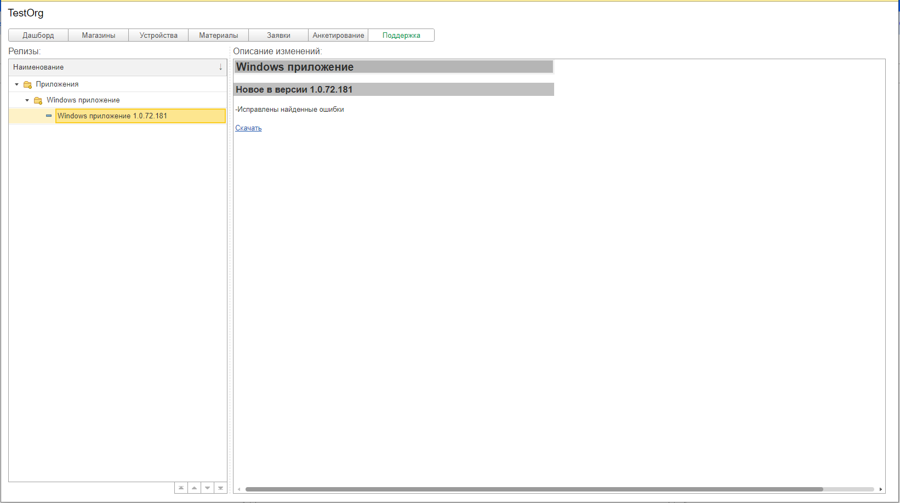Collapse the Windows приложение folder node
Viewport: 900px width, 503px height.
[27, 100]
